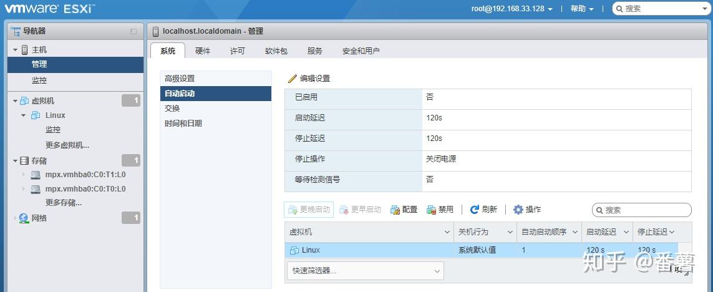Viewport: 713px width, 292px height.
Task: Open the 启动延迟 column dropdown arrow
Action: pos(626,232)
